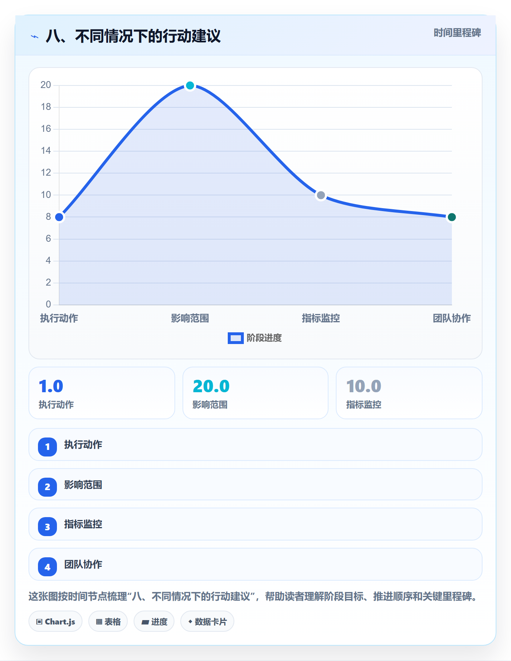Click the 10.0 value in the stat card

tap(364, 386)
